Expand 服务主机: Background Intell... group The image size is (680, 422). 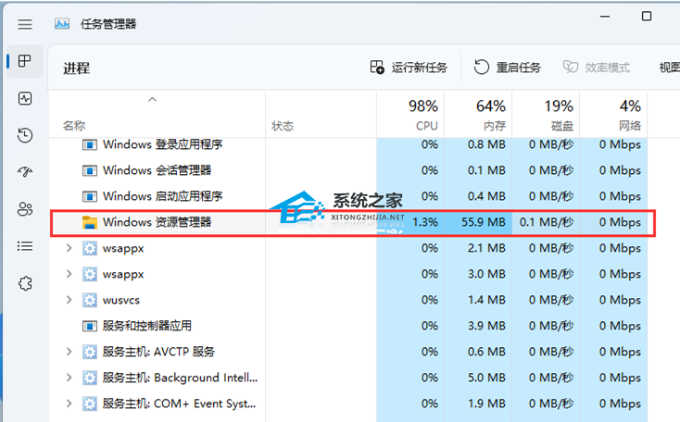[69, 378]
